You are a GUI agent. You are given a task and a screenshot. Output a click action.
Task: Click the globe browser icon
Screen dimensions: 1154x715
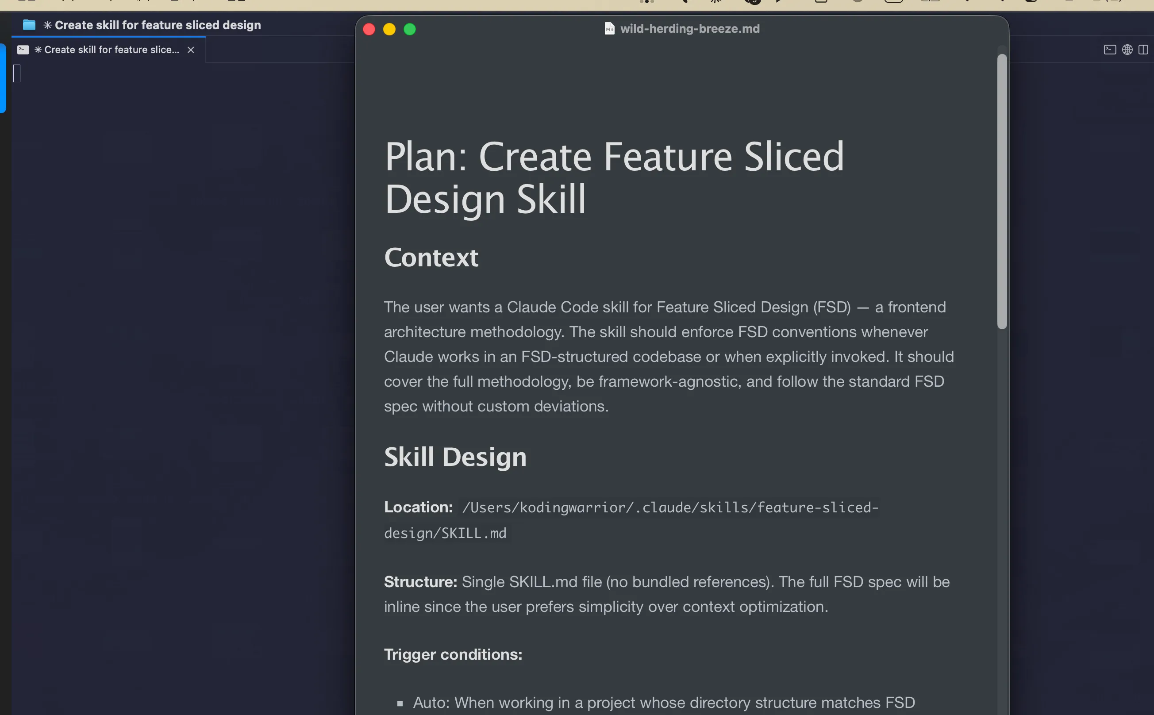click(1127, 50)
